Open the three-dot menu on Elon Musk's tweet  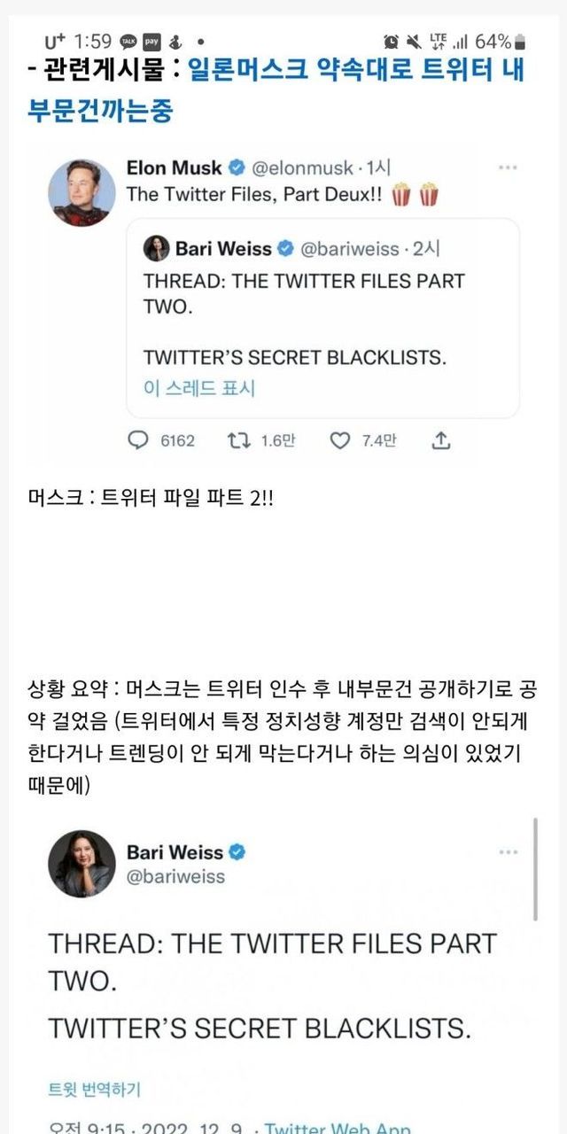point(508,167)
